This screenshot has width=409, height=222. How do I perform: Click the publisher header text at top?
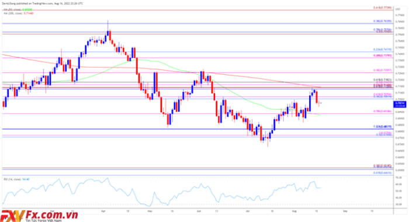(43, 4)
